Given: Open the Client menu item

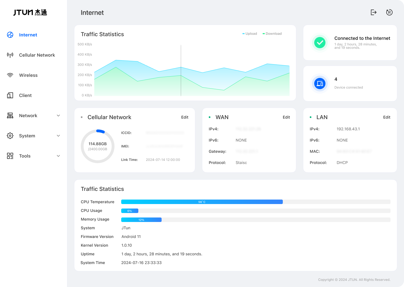Looking at the screenshot, I should click(25, 95).
